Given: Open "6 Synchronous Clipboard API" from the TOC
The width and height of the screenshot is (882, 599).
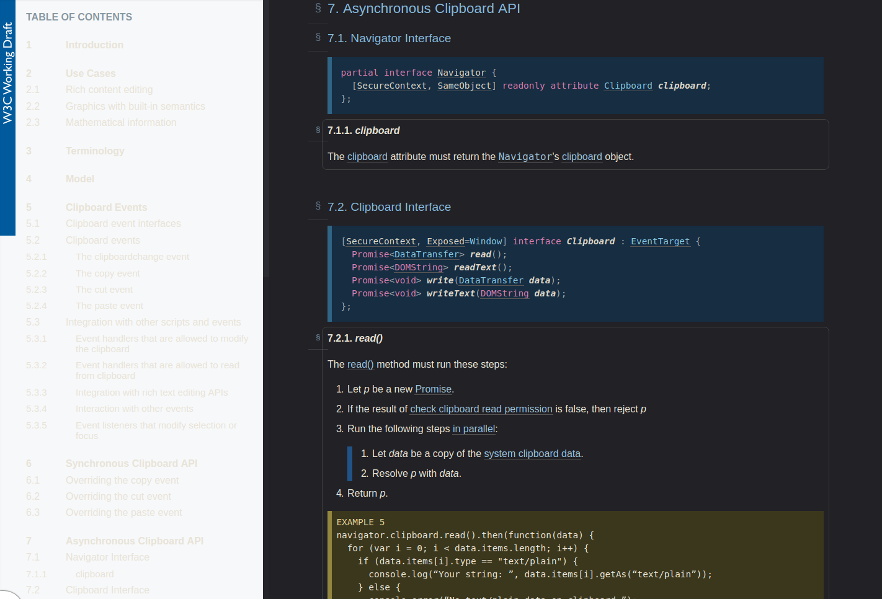Looking at the screenshot, I should click(131, 463).
